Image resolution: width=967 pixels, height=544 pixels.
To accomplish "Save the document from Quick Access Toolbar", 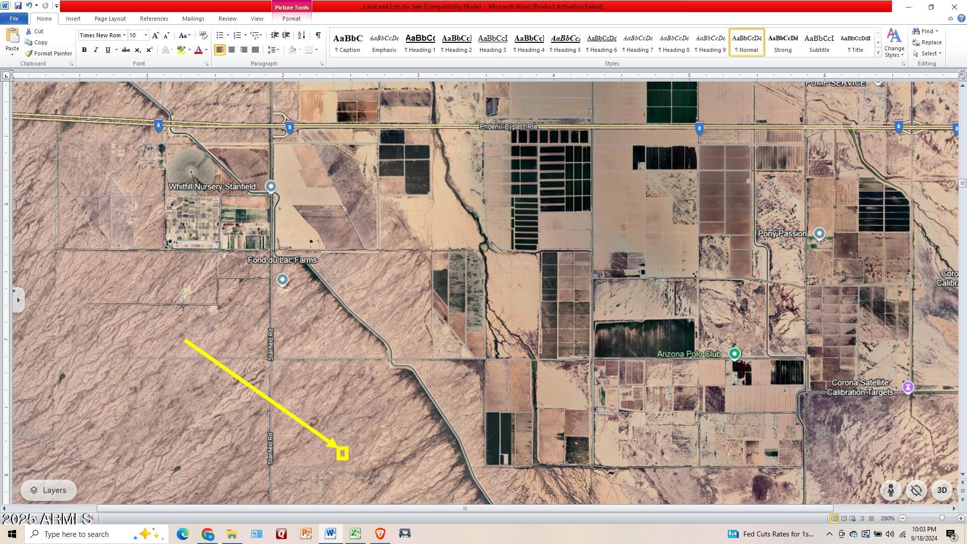I will (18, 6).
